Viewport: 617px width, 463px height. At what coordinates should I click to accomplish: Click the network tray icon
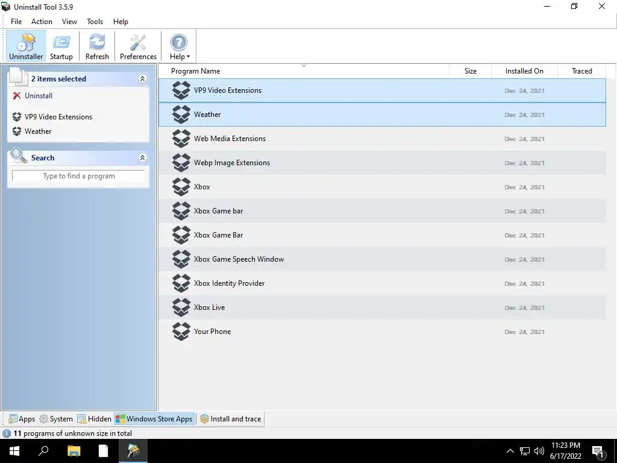[x=525, y=451]
